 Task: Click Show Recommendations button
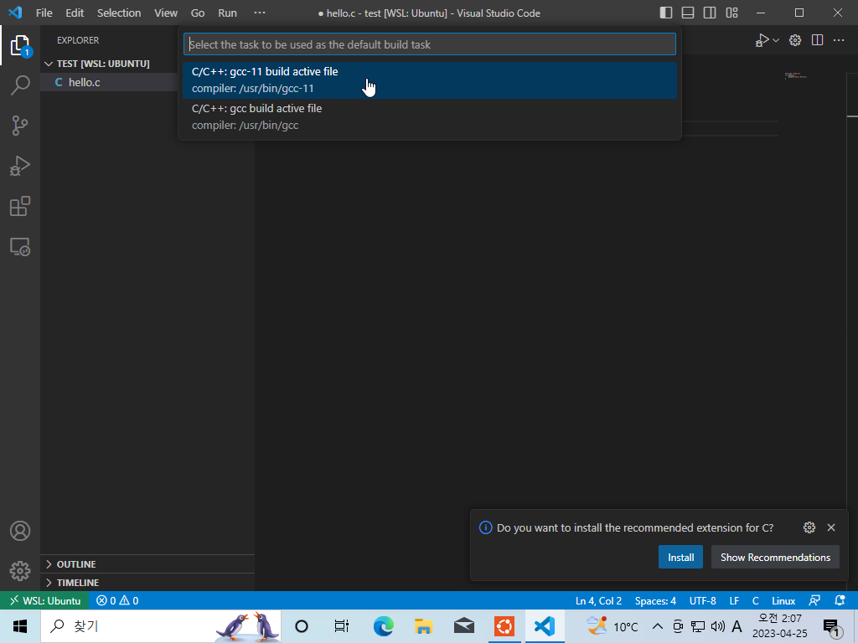coord(775,557)
